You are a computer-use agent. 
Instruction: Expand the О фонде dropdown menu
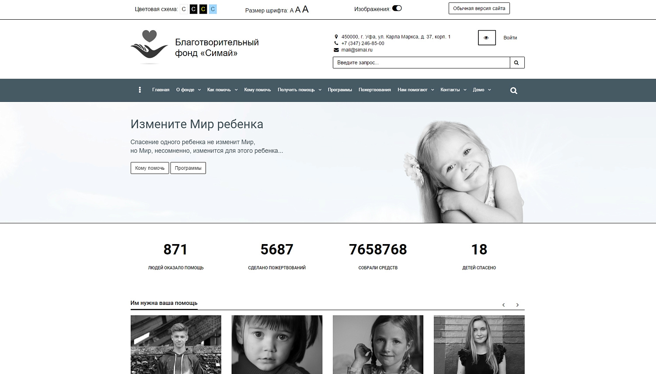(188, 90)
